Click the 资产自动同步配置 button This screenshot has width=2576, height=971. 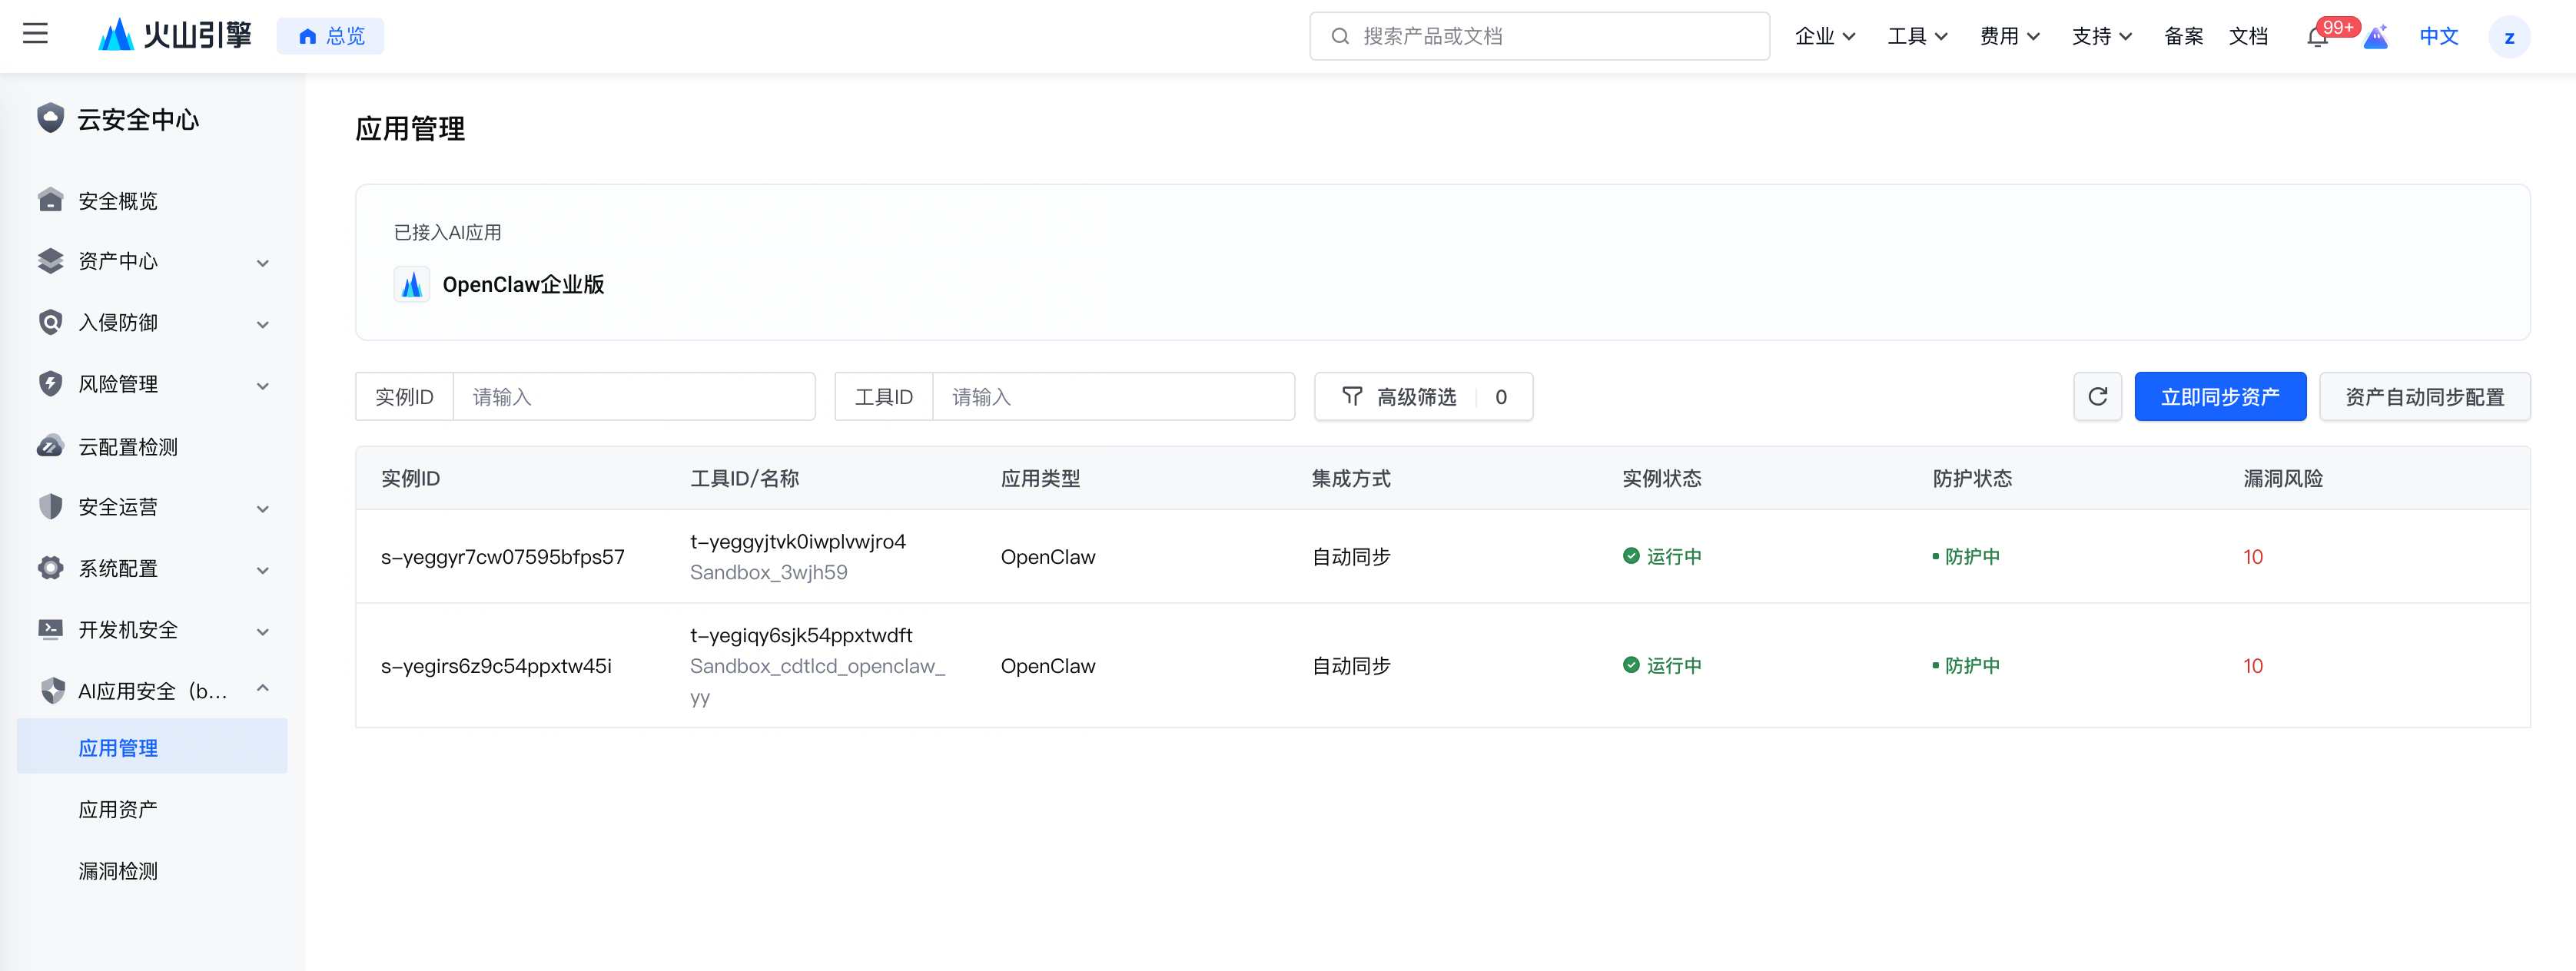point(2424,397)
